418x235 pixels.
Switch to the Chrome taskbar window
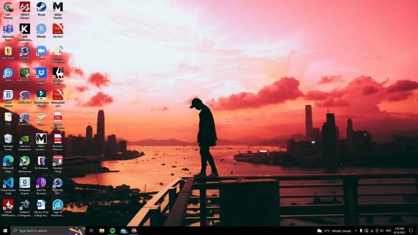(134, 230)
